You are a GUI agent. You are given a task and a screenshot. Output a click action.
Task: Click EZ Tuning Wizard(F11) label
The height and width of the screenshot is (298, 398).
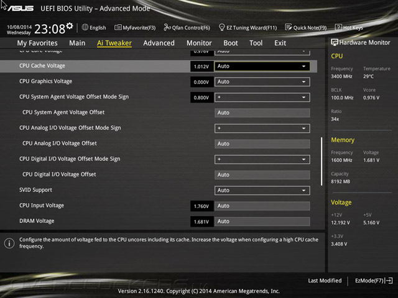coord(251,27)
